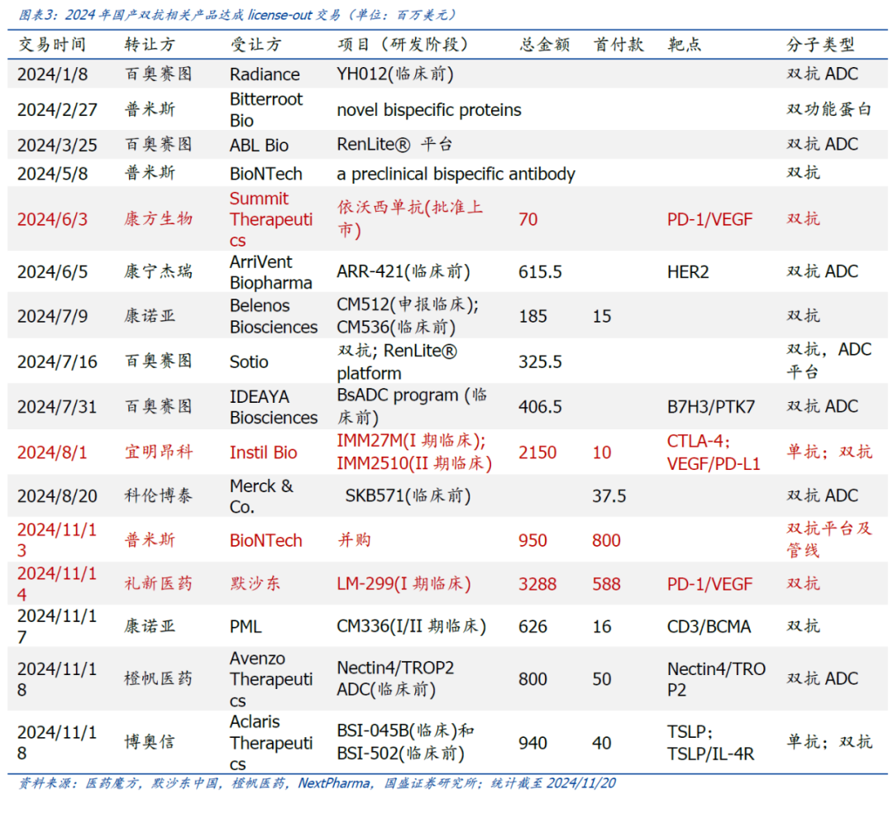Select the '礼新医药' transferor cell
The image size is (893, 814).
pyautogui.click(x=158, y=583)
